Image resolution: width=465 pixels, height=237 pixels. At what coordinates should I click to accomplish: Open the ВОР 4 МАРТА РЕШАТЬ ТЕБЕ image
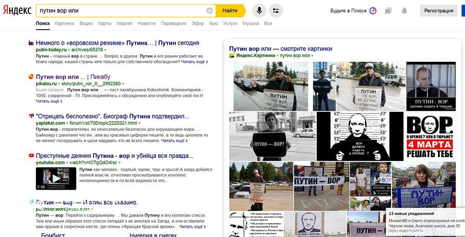430,136
